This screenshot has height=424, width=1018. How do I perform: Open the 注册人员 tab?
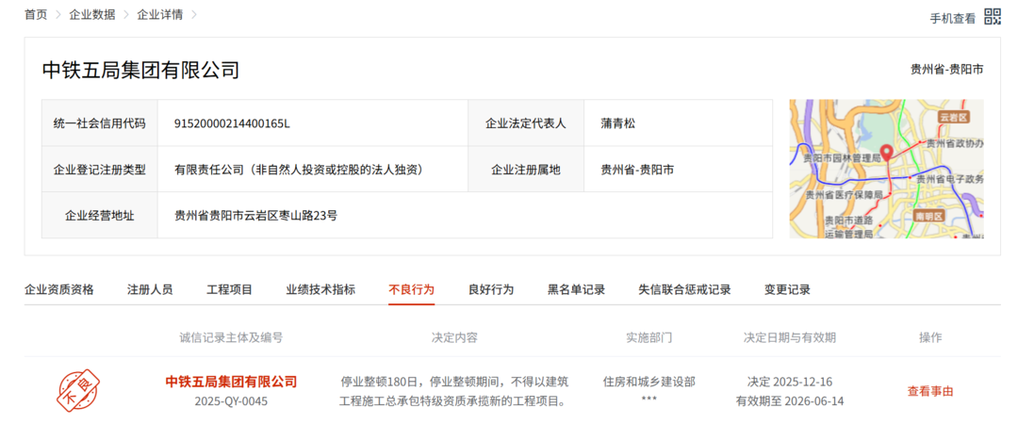tap(150, 289)
